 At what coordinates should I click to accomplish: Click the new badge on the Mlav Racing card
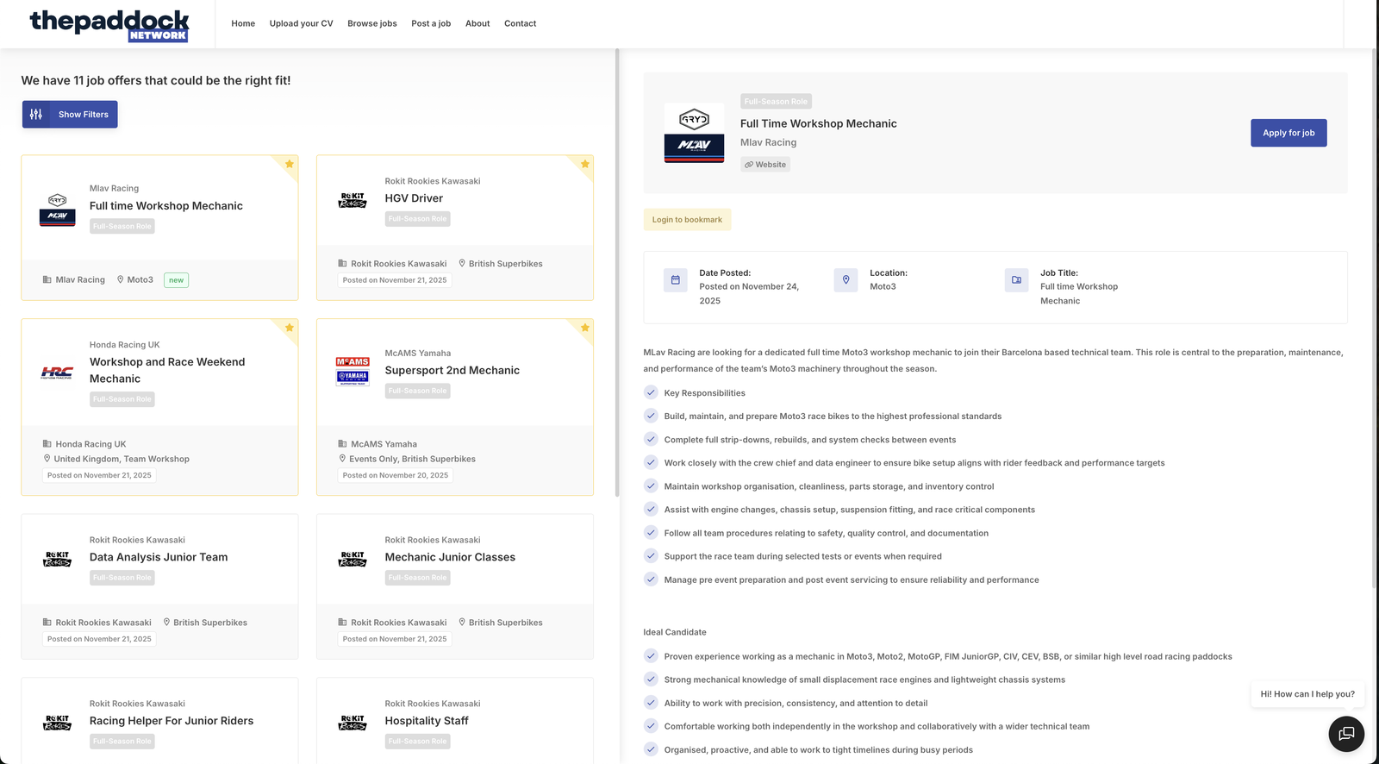[x=176, y=280]
